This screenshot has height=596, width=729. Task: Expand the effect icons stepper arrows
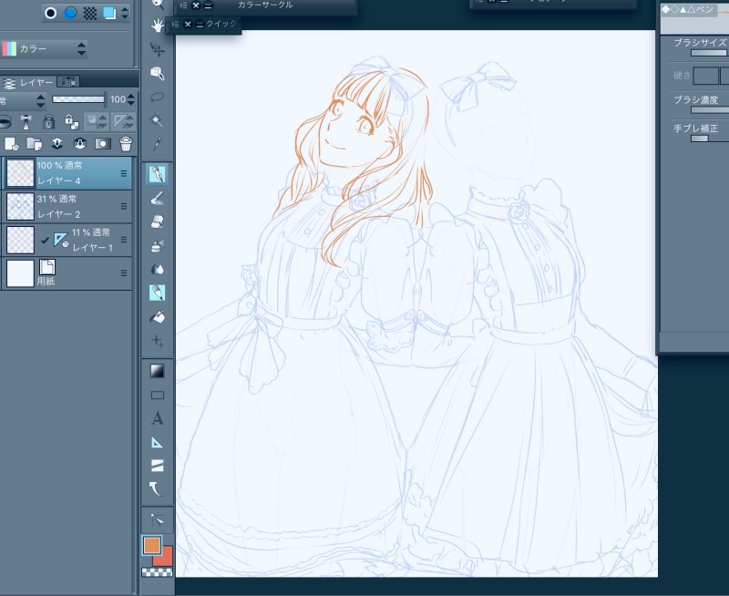(125, 13)
